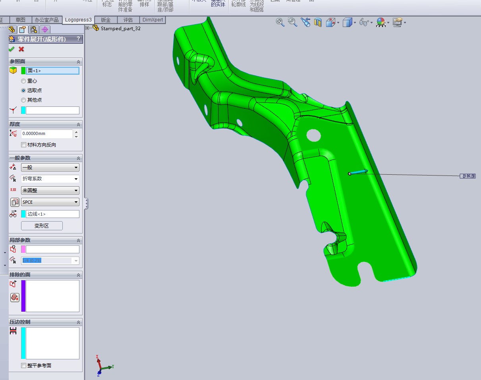Select the 其他点 radio button

[x=23, y=100]
